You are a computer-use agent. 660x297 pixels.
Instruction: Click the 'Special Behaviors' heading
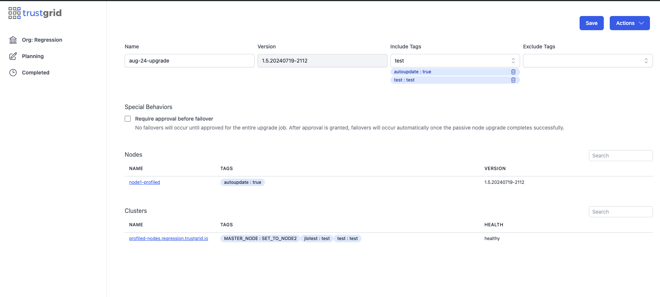point(149,107)
